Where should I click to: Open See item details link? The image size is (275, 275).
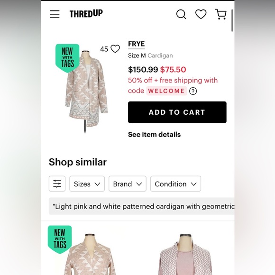pos(155,135)
